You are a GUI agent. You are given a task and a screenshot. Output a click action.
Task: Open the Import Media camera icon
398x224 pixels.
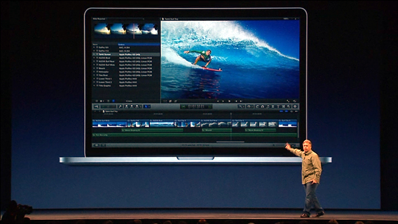click(x=97, y=106)
